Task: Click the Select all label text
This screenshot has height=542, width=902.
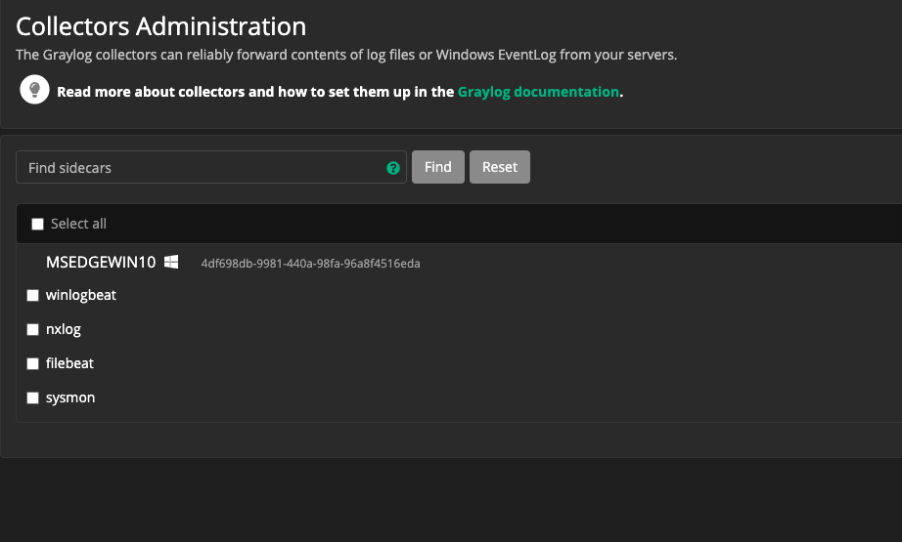Action: click(x=78, y=224)
